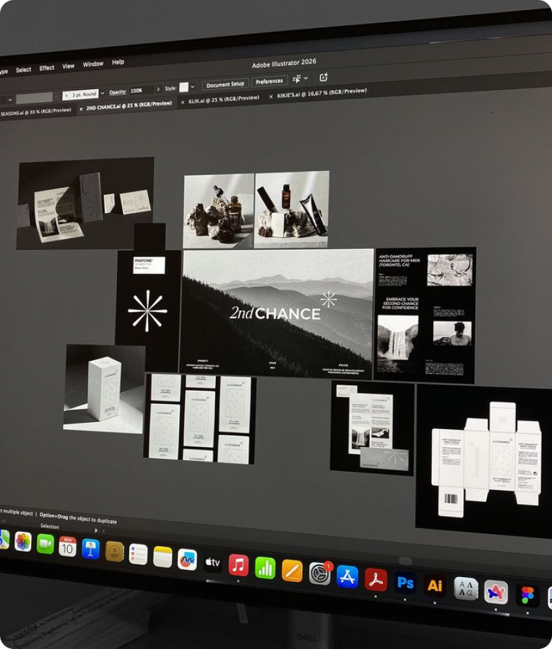This screenshot has height=649, width=552.
Task: Open Reminders from the Dock
Action: 138,554
